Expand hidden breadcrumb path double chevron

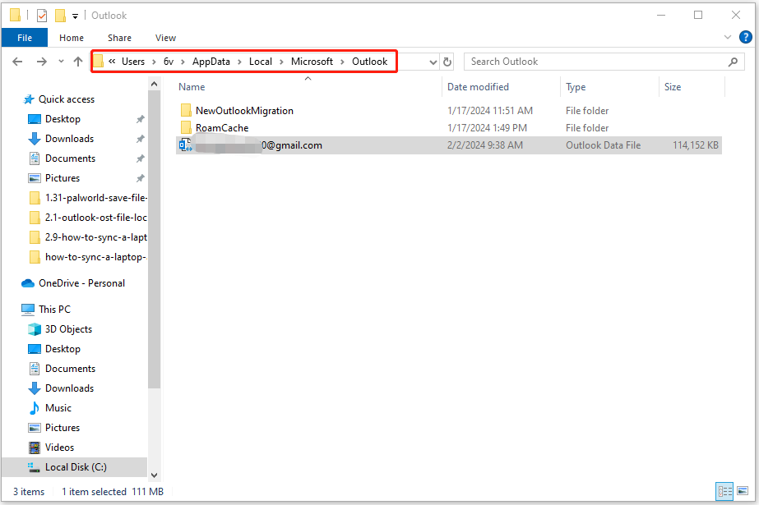pos(112,62)
